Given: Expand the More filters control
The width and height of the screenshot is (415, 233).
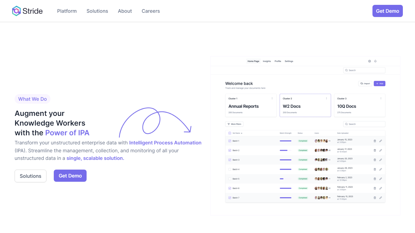Looking at the screenshot, I should (x=234, y=124).
